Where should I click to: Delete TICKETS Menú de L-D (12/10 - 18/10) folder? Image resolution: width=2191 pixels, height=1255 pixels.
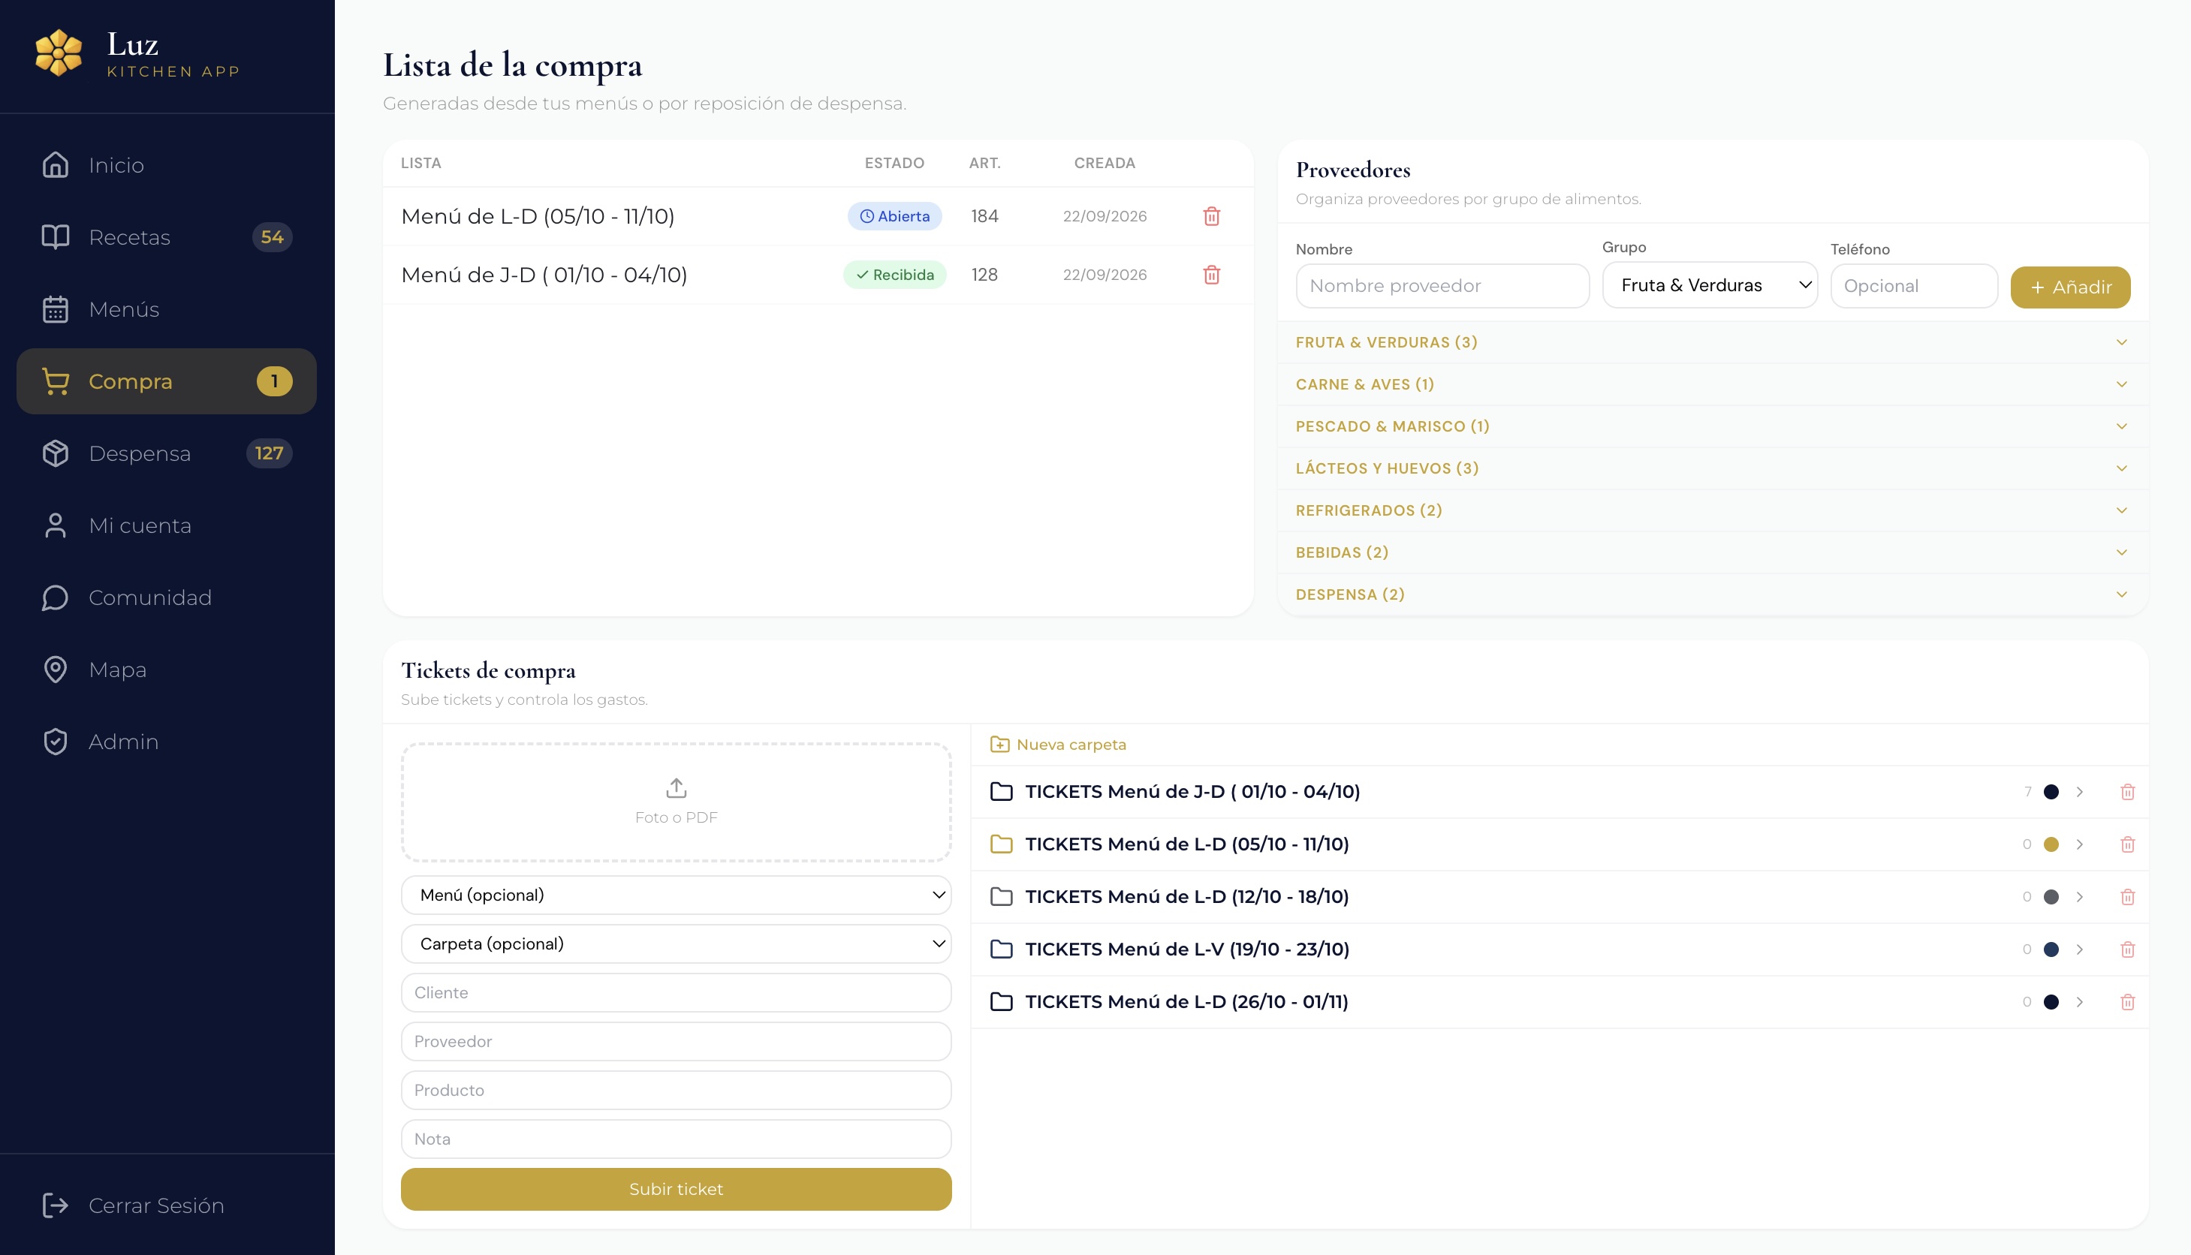[2127, 897]
